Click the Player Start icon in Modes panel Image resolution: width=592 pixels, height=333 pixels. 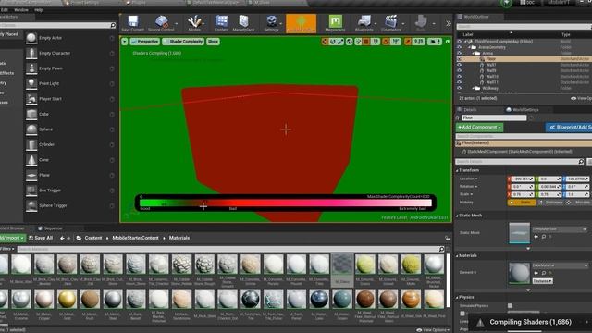[x=31, y=99]
